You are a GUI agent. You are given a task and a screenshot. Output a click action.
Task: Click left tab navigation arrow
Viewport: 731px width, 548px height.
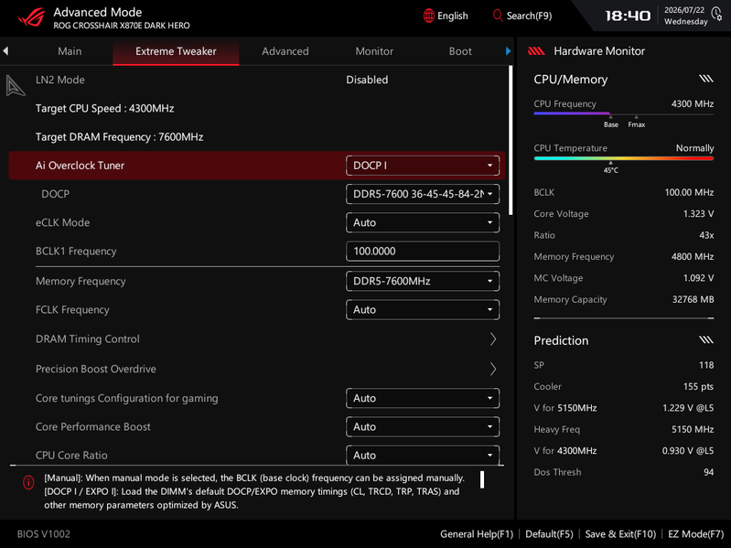coord(5,51)
